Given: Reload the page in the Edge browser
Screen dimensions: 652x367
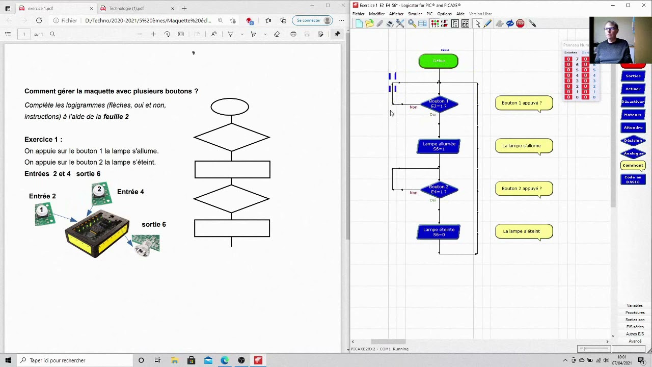Looking at the screenshot, I should point(39,20).
